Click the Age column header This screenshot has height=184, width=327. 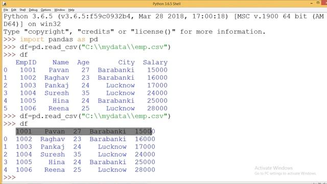coord(83,62)
